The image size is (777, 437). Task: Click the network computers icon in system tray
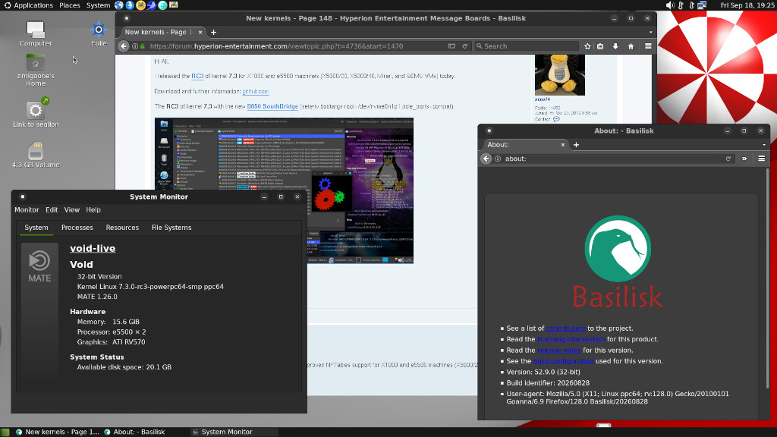(702, 5)
